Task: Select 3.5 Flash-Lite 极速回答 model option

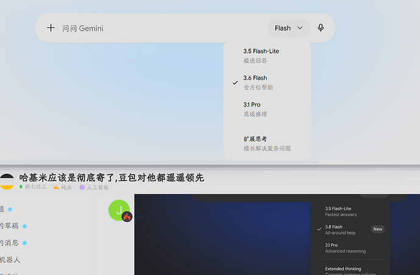Action: pos(267,56)
